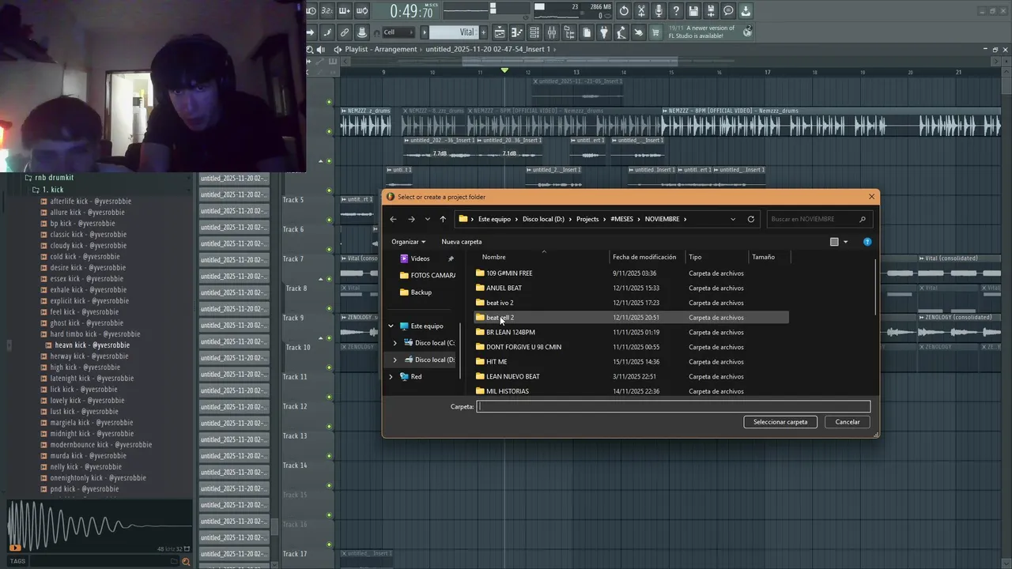Image resolution: width=1012 pixels, height=569 pixels.
Task: Open the plugin picker plug icon
Action: click(604, 32)
